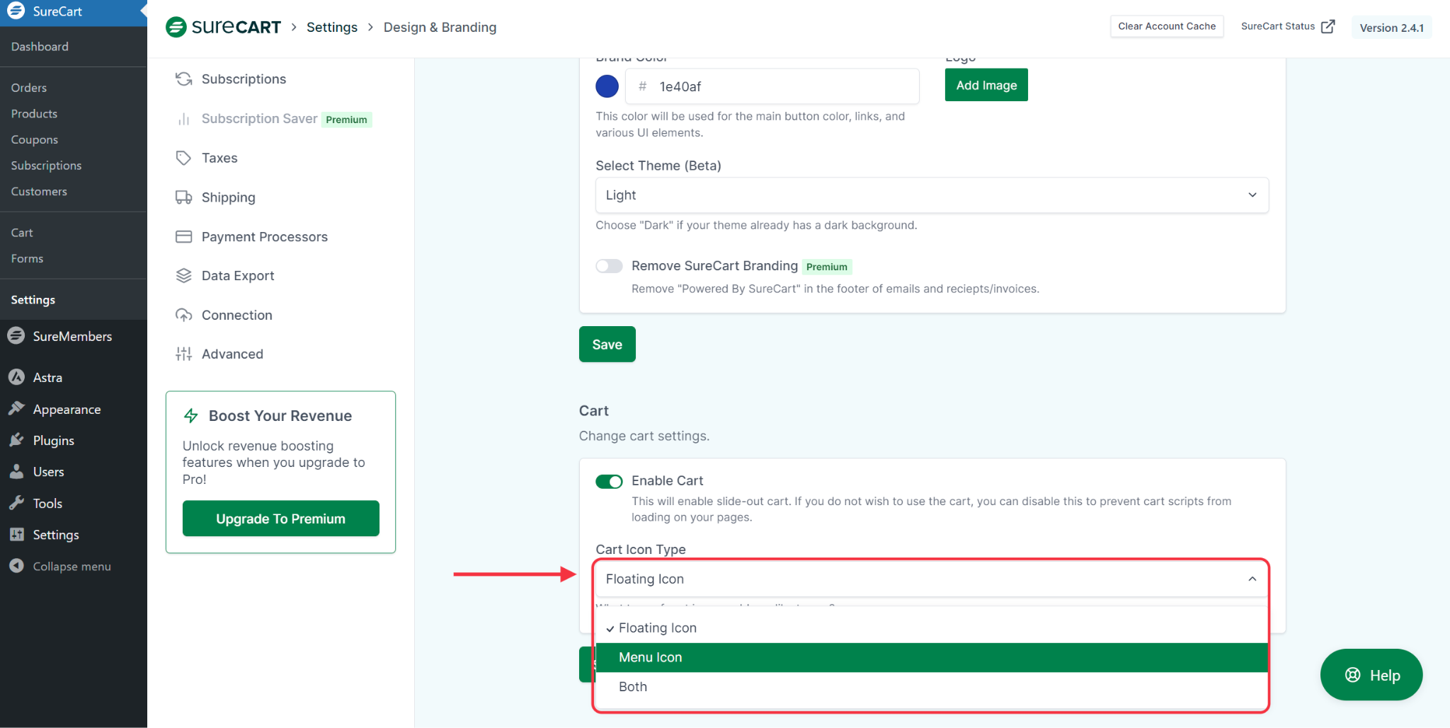This screenshot has width=1450, height=728.
Task: Click the Advanced sliders icon
Action: pos(184,354)
